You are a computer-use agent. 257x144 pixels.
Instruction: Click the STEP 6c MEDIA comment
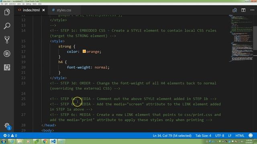click(135, 117)
